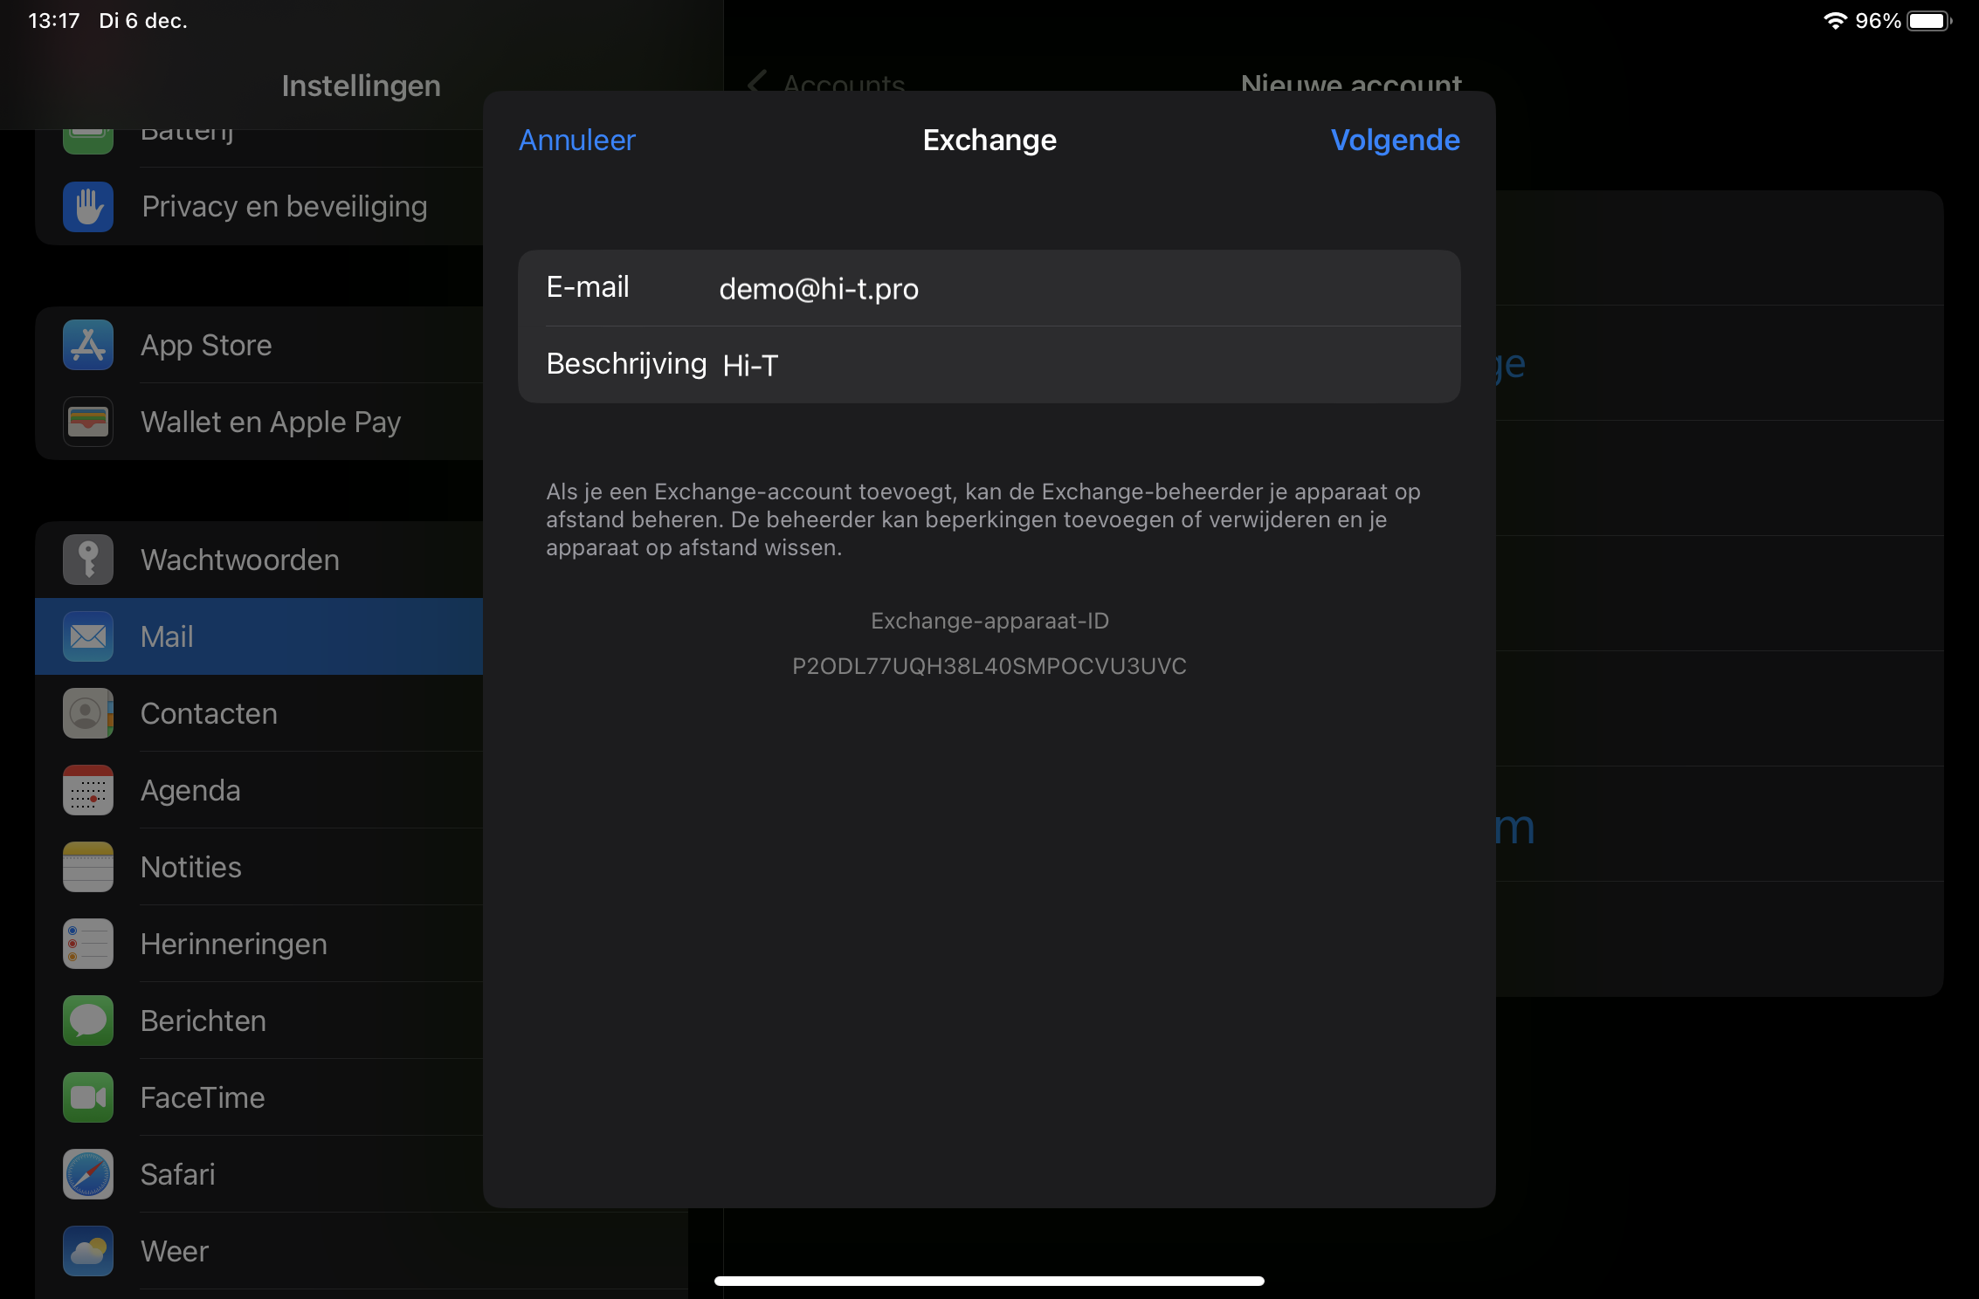1979x1299 pixels.
Task: Tap the Wi-Fi status icon
Action: tap(1835, 20)
